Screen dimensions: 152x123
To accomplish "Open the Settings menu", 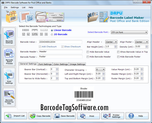I will click(x=15, y=7).
